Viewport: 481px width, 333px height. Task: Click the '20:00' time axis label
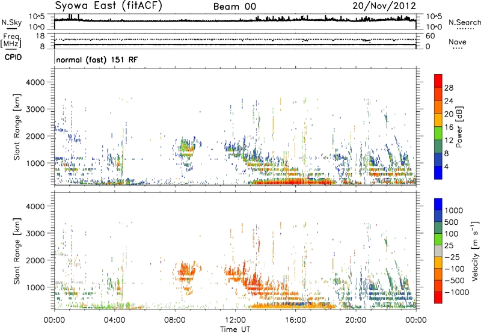(x=355, y=320)
